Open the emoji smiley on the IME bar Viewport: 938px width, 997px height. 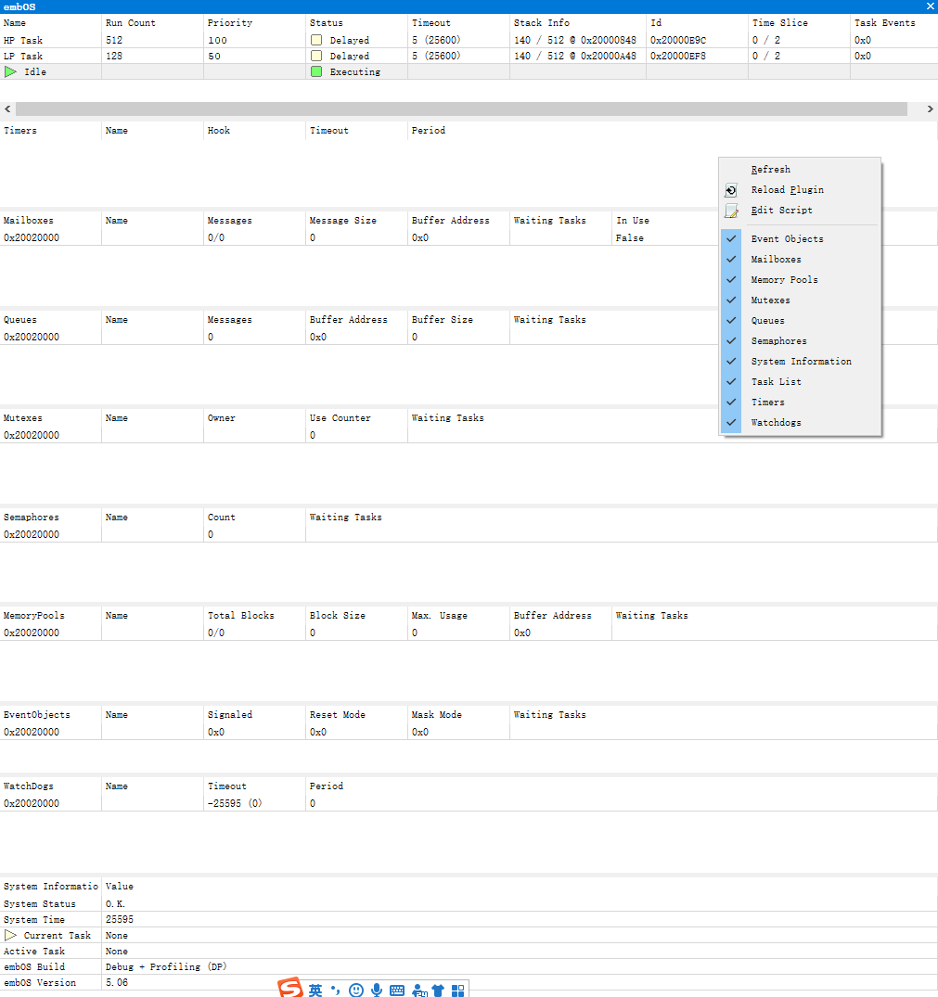tap(356, 990)
